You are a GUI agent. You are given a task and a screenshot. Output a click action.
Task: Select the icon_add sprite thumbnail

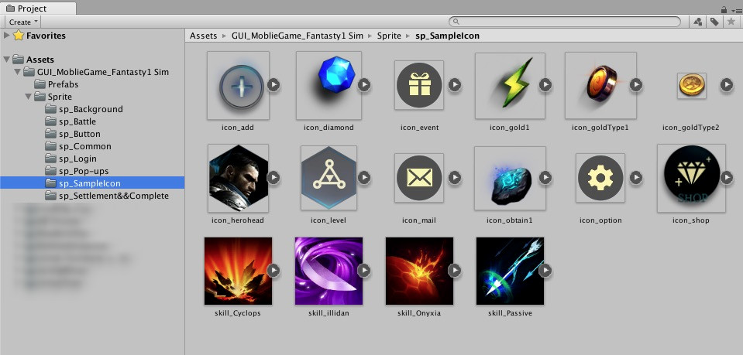238,86
